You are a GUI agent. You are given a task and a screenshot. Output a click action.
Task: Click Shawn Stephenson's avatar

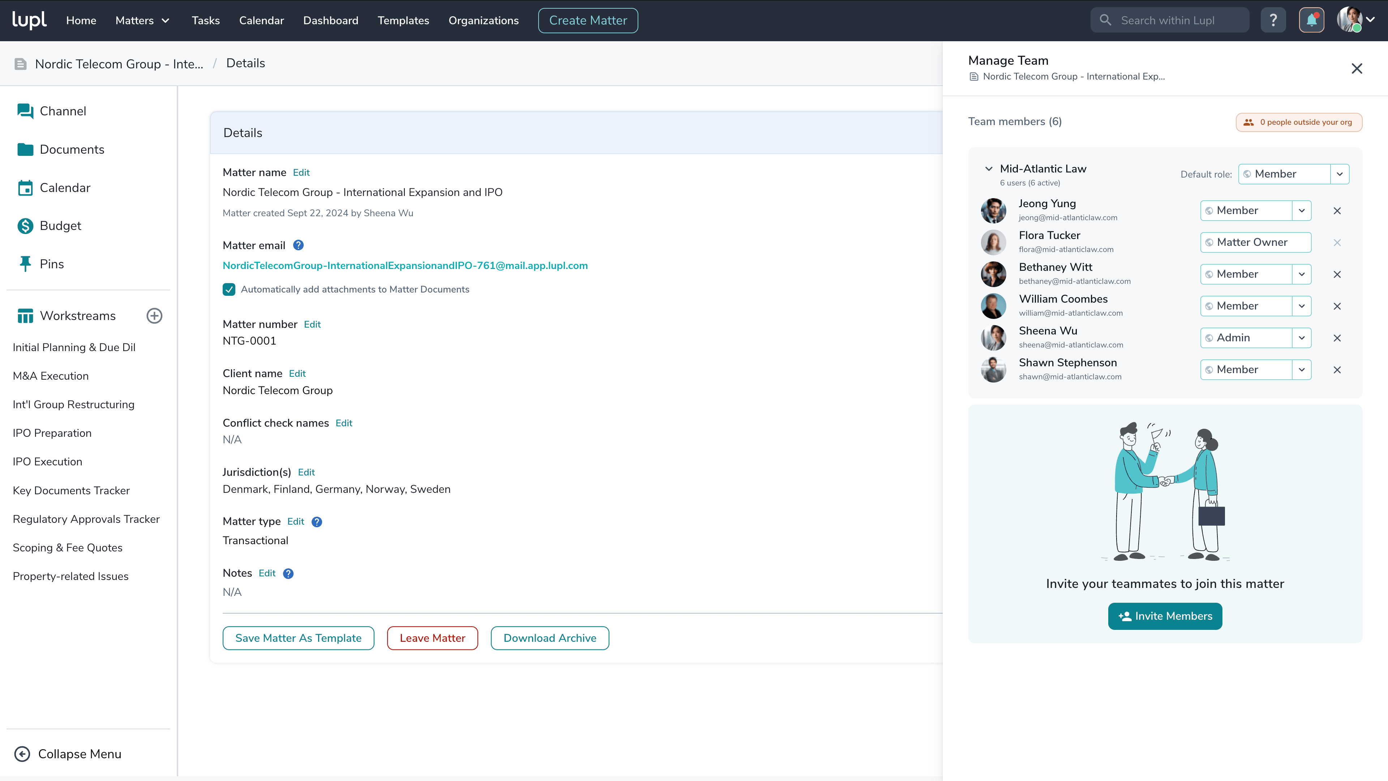993,369
